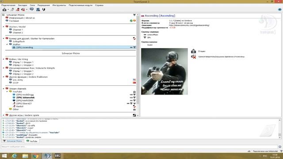Click Ascending's avatar image in info panel
Screen dimensions: 283x159
164,72
